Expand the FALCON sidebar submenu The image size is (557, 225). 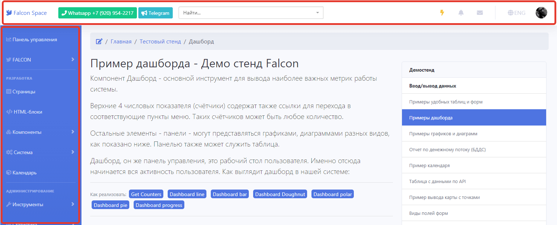point(73,59)
